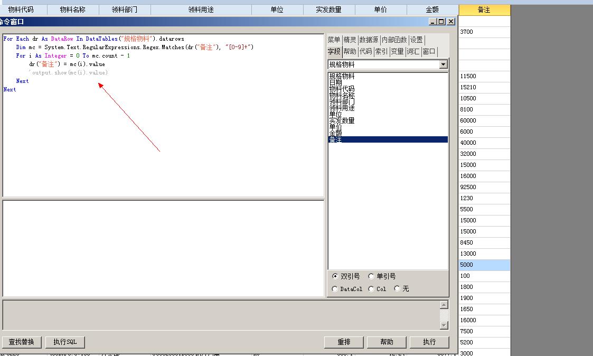Open the 窗口 tab
The image size is (593, 356).
click(x=429, y=51)
